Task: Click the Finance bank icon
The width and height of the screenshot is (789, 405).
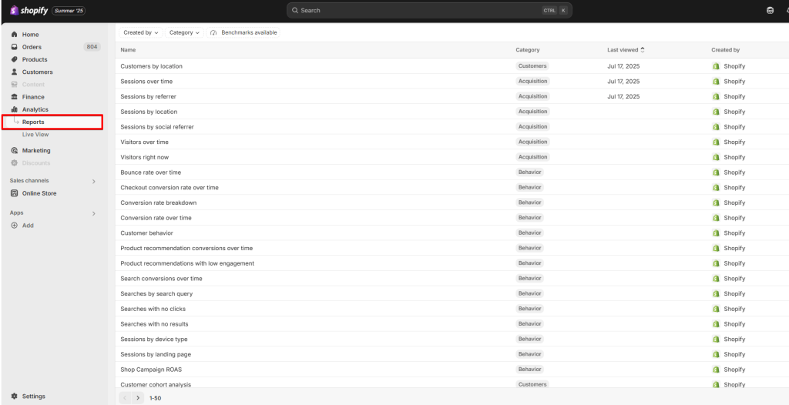Action: (14, 96)
